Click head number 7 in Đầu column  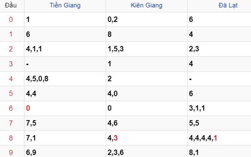point(11,123)
